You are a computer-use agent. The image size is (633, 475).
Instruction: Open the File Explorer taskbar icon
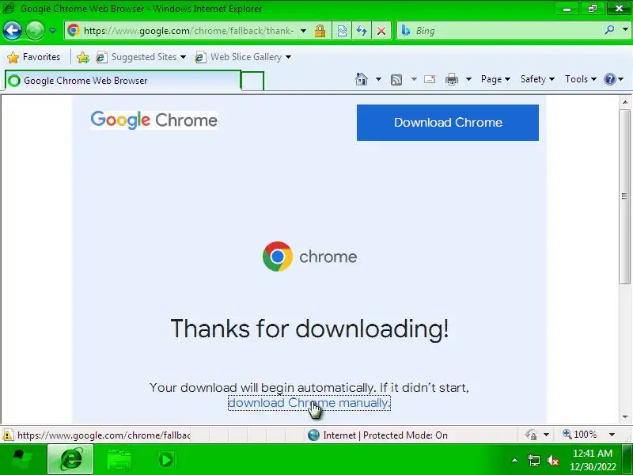(119, 460)
